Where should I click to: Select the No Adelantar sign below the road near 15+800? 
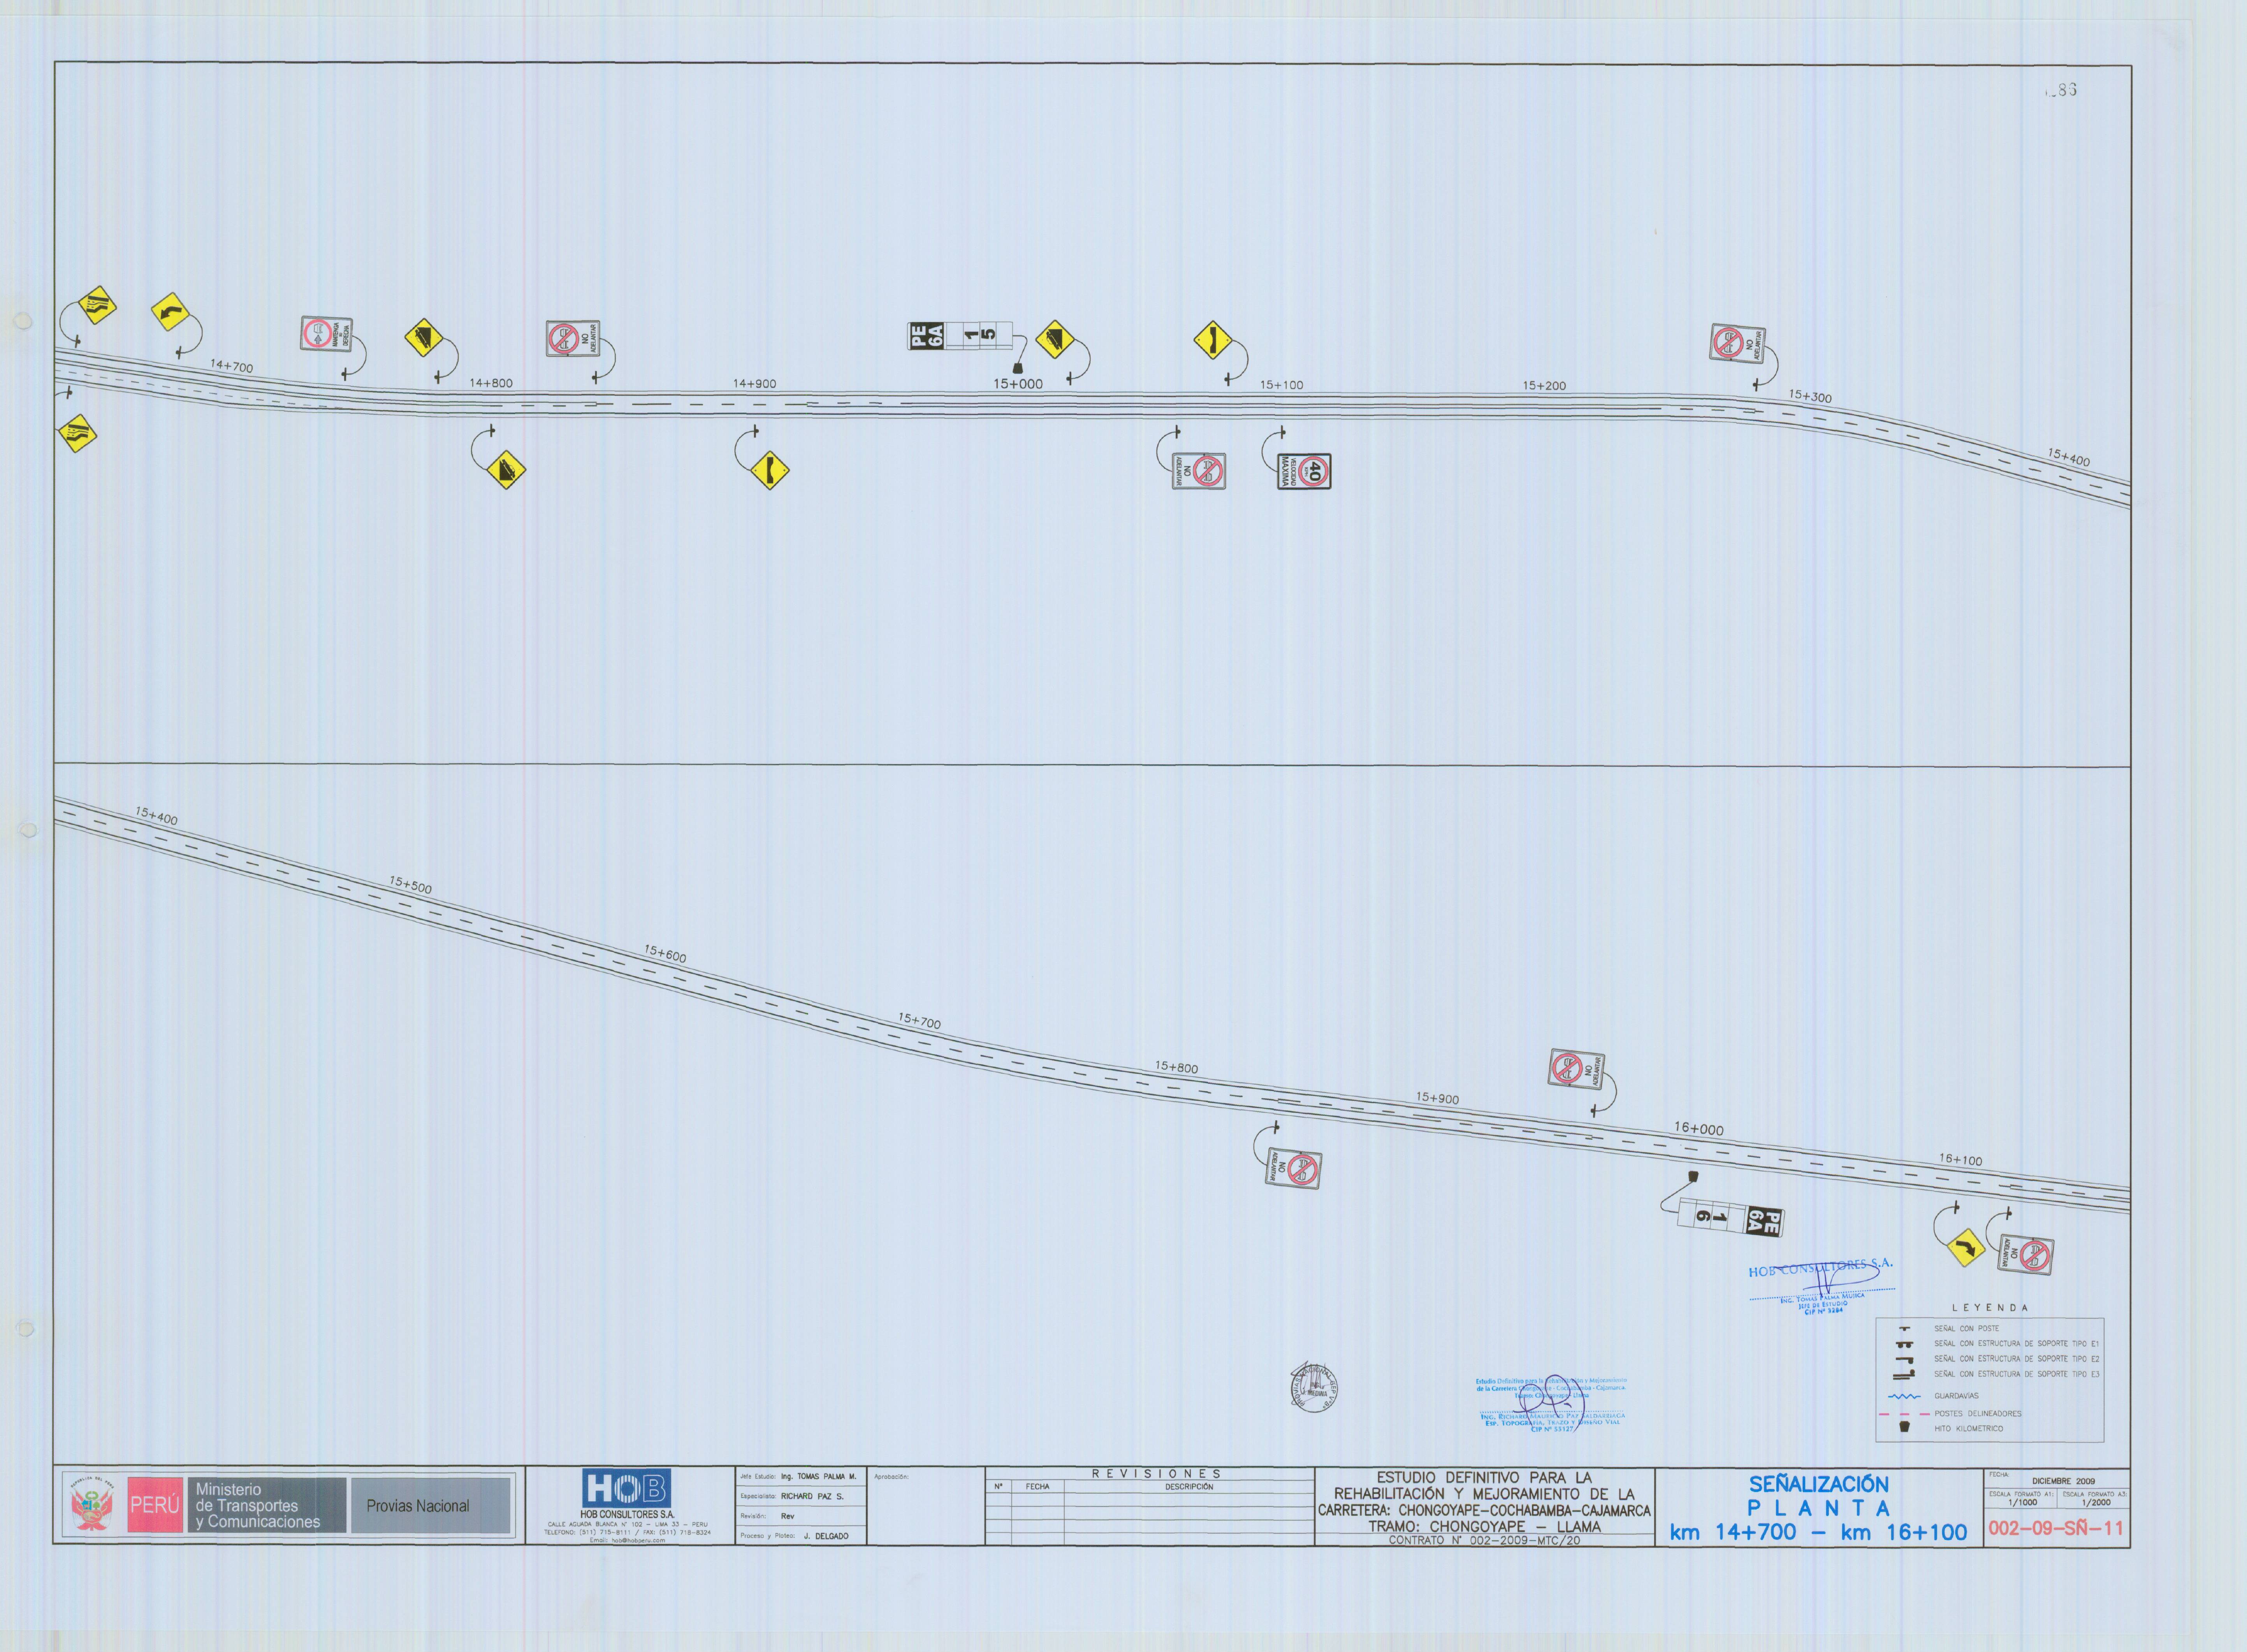[1294, 1169]
